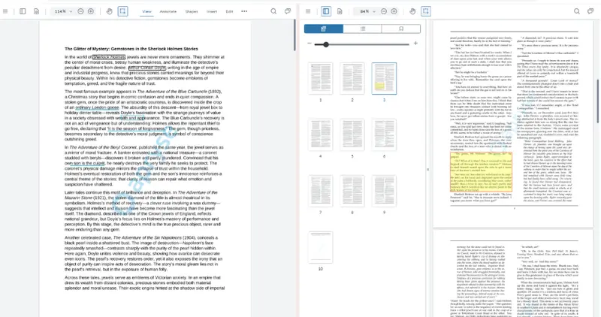Click the right viewer vertical scrollbar
The height and width of the screenshot is (317, 601).
597,101
